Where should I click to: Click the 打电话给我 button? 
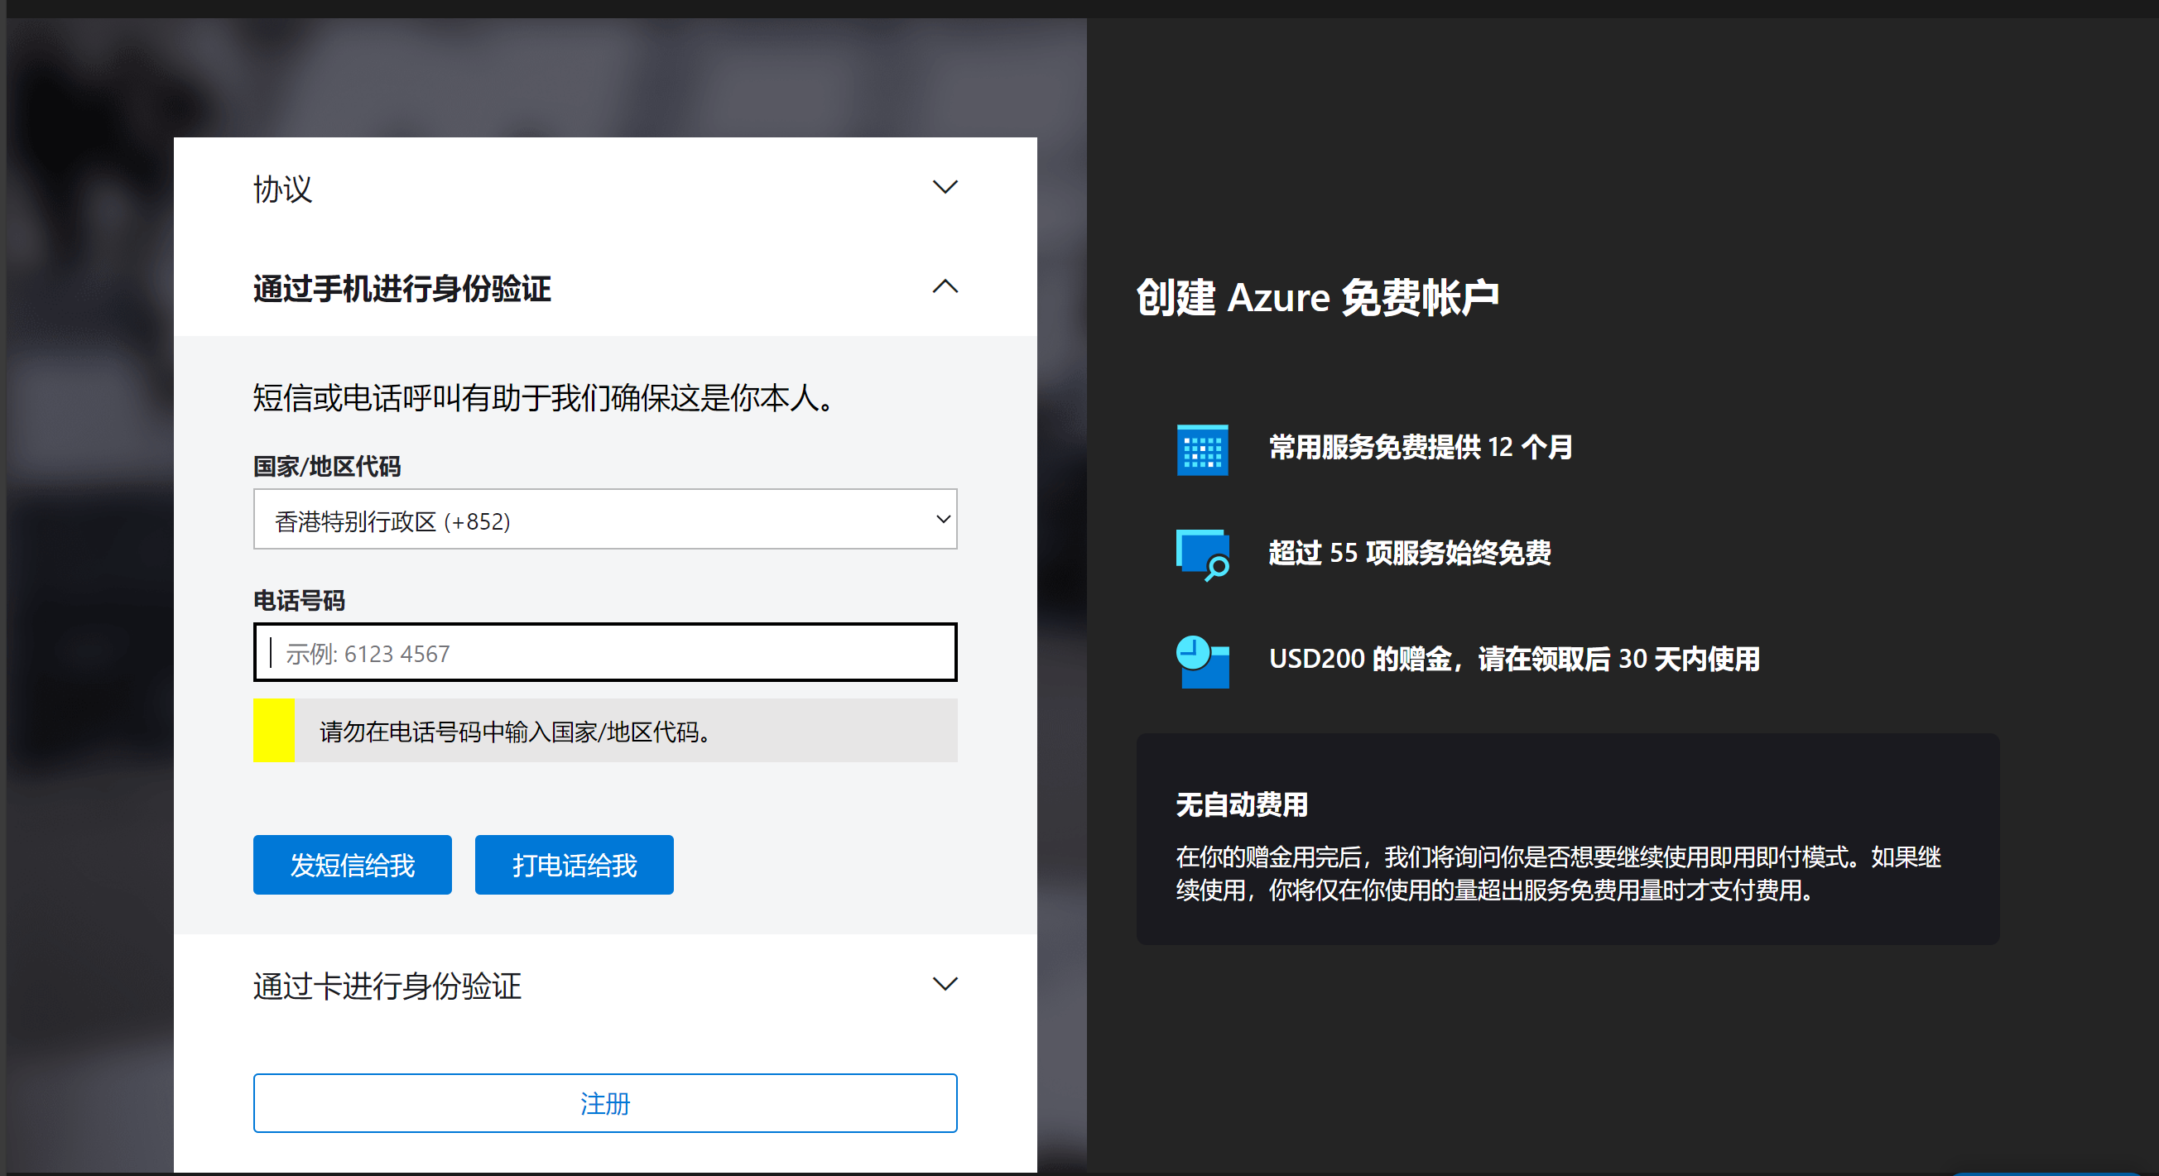point(575,864)
